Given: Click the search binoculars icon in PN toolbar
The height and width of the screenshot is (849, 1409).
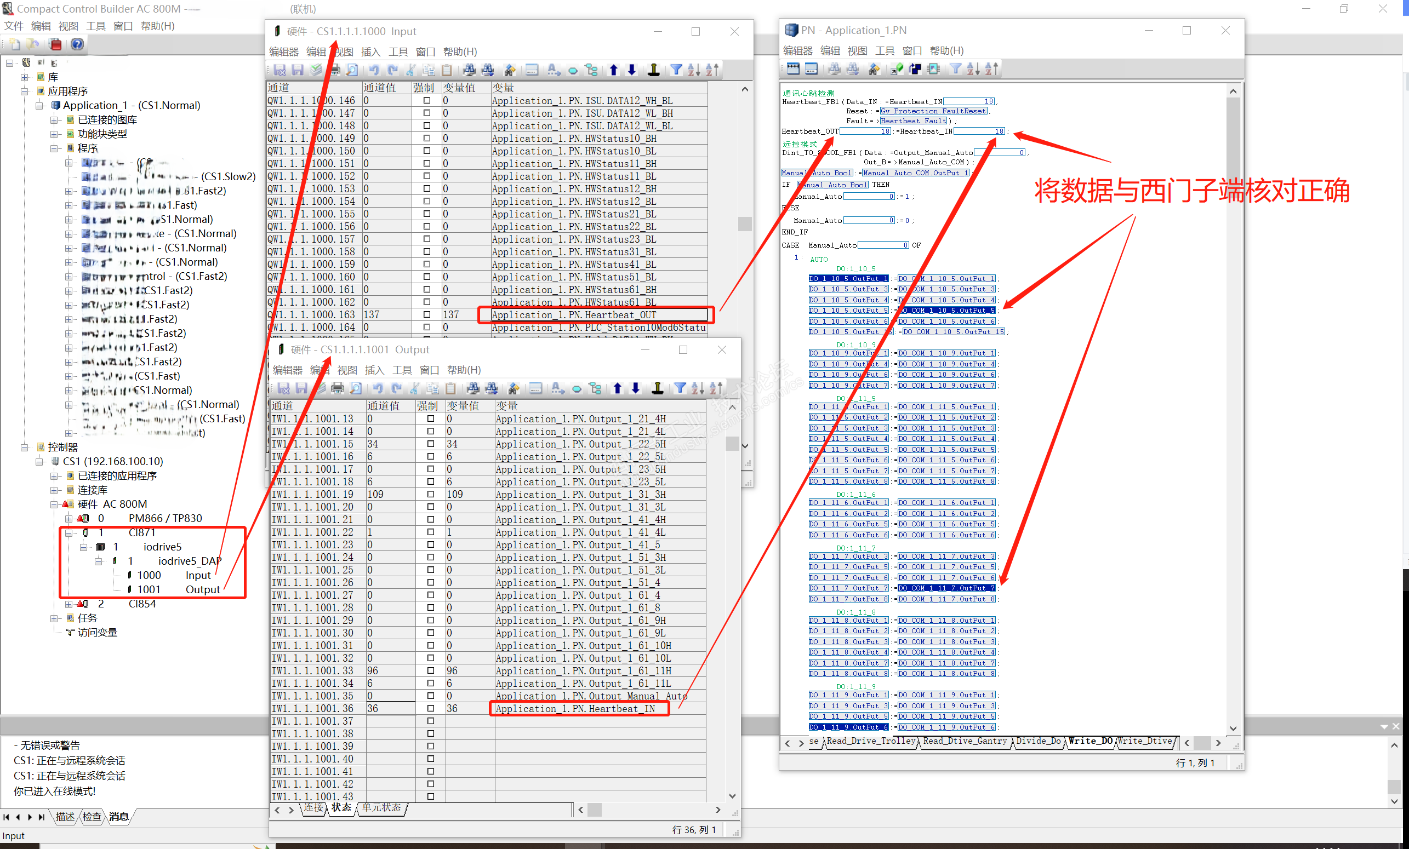Looking at the screenshot, I should tap(834, 69).
